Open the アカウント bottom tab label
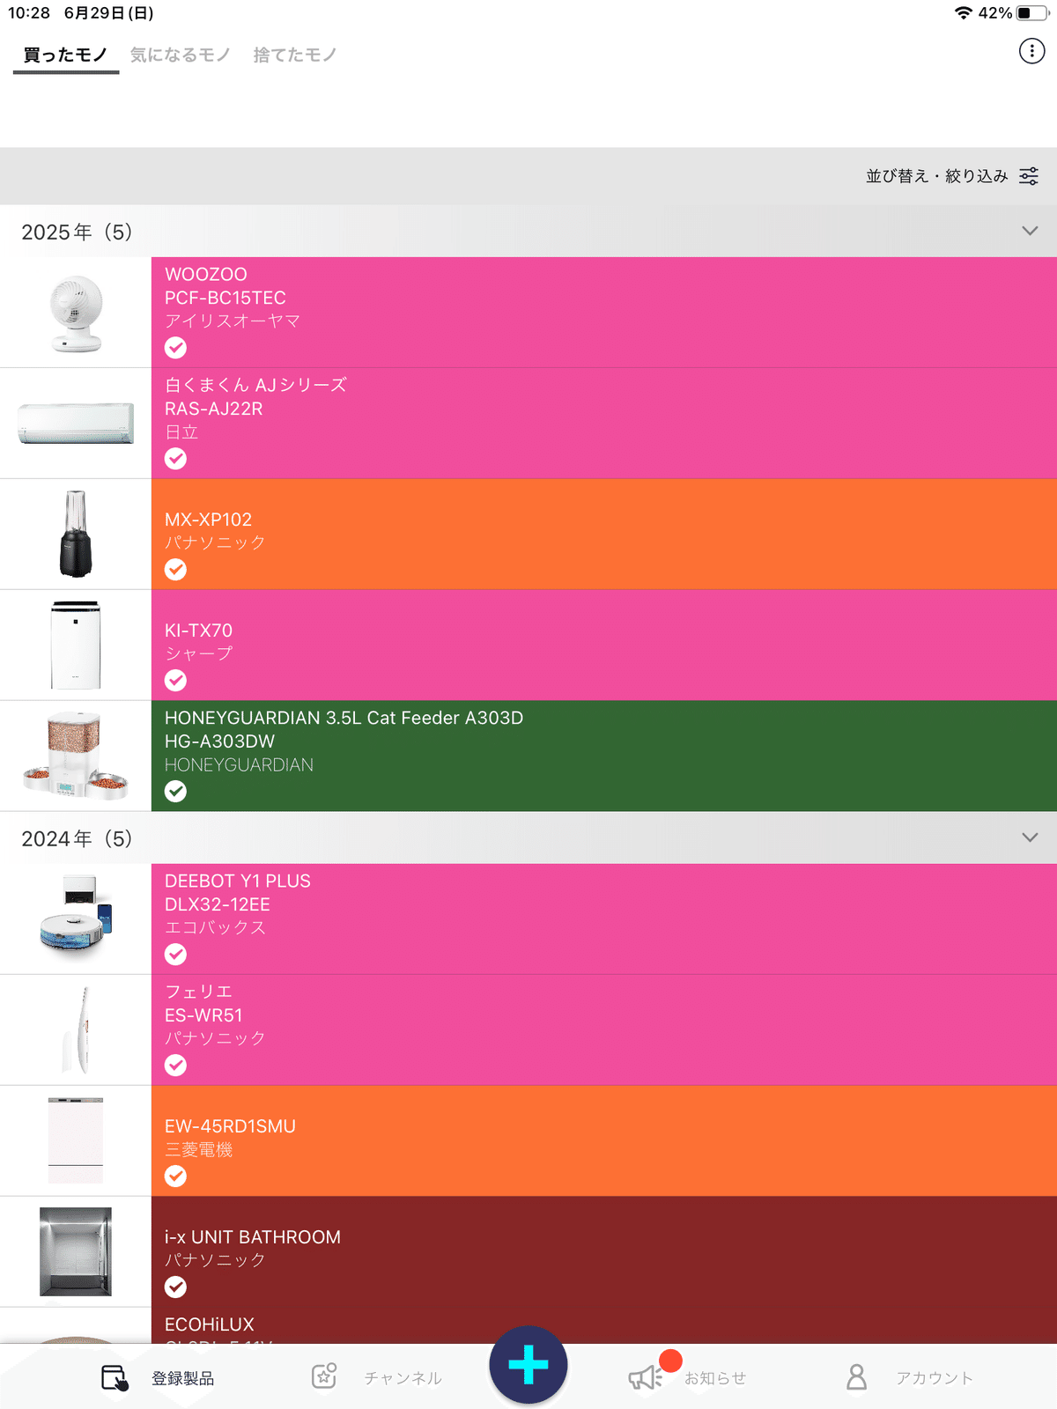Viewport: 1057px width, 1409px height. [935, 1378]
